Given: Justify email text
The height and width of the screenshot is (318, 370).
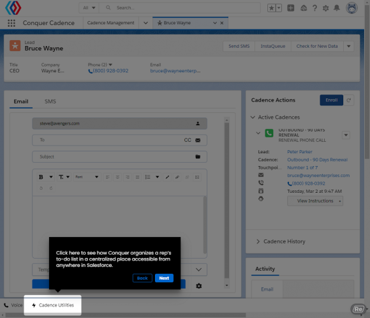Looking at the screenshot, I should click(137, 177).
